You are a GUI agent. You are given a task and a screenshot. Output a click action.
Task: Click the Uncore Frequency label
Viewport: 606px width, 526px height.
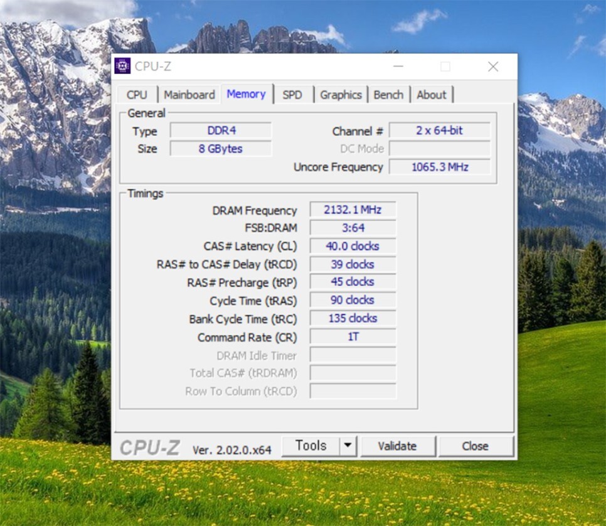click(x=338, y=167)
